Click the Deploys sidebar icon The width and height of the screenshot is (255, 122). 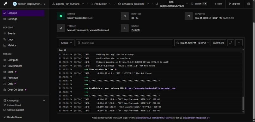click(x=4, y=13)
